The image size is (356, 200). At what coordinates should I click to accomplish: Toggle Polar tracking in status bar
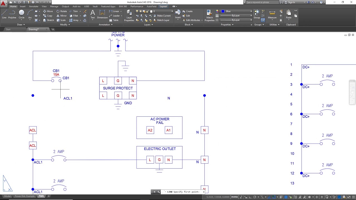pyautogui.click(x=255, y=197)
